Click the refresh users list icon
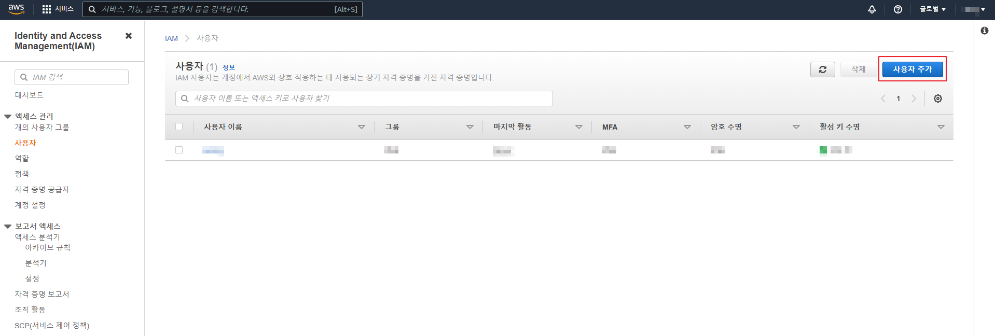 [822, 69]
